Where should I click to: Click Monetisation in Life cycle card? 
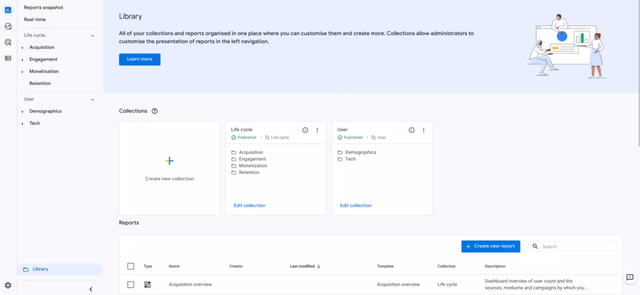(x=253, y=166)
